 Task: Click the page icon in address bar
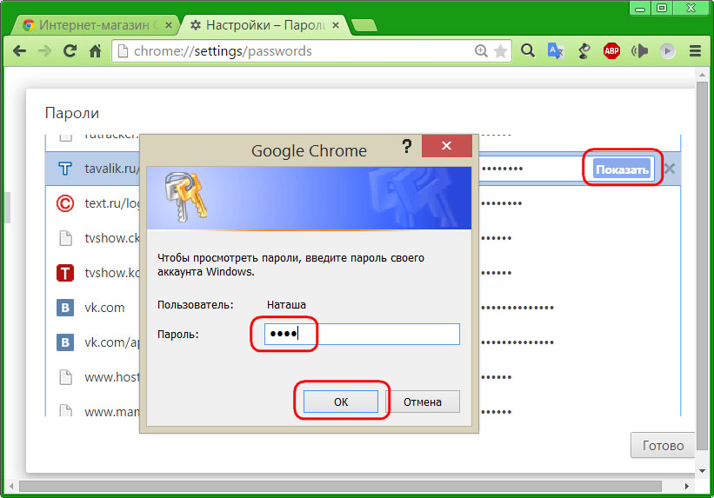click(123, 51)
